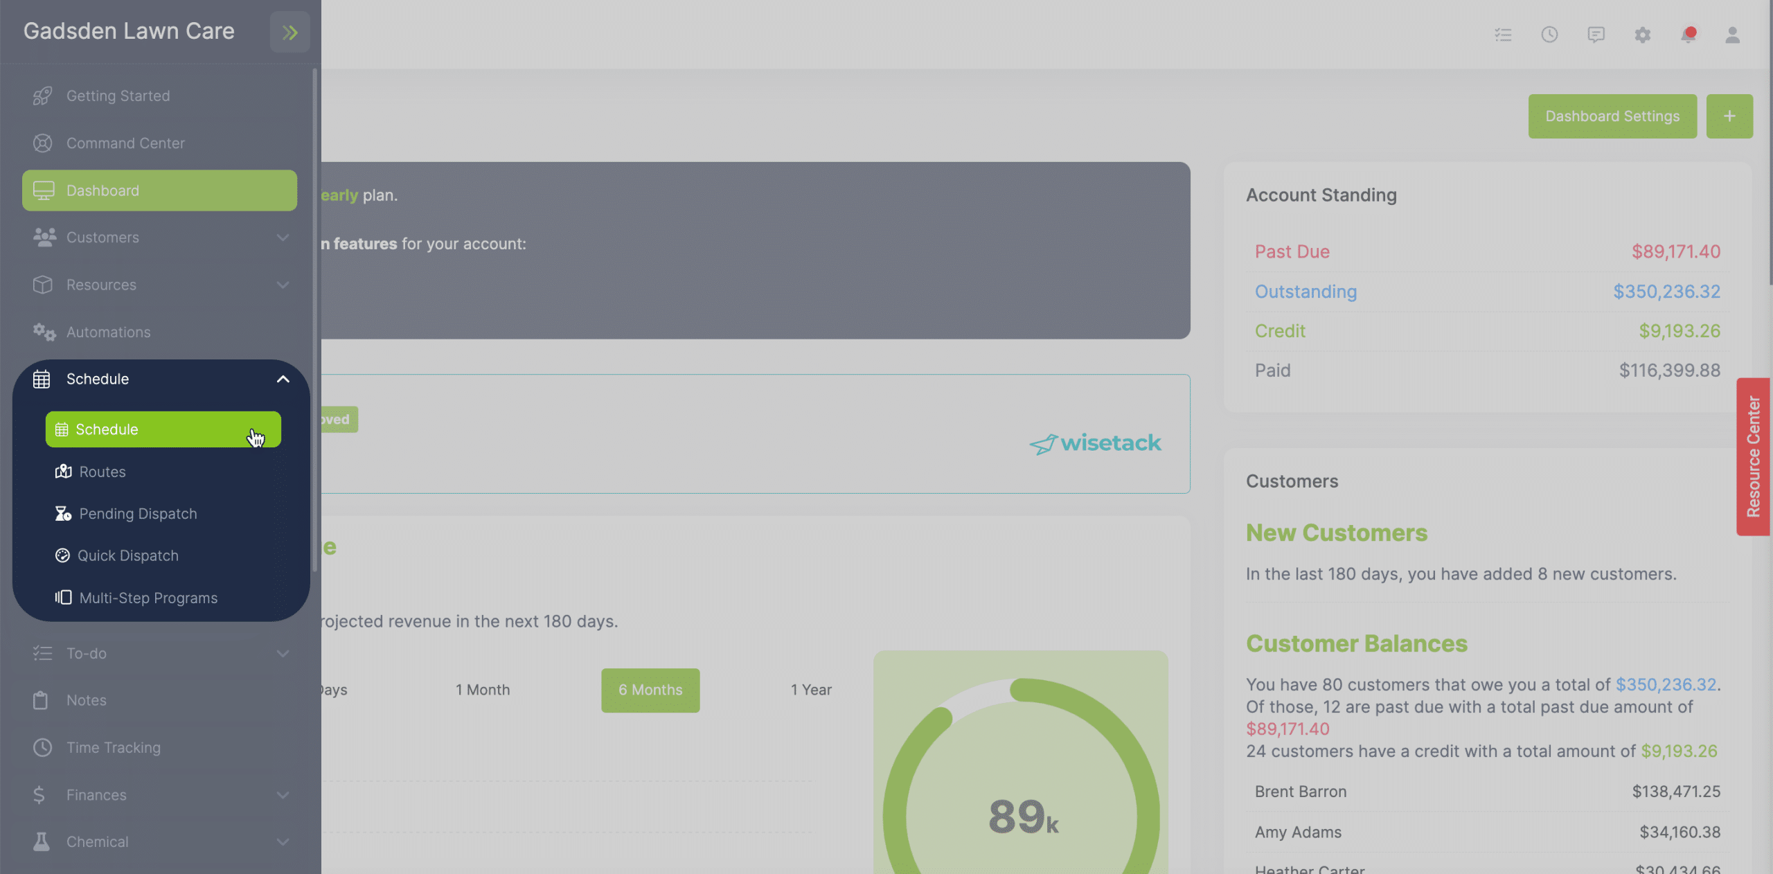Open Pending Dispatch from the submenu
Screen dimensions: 1773x874
163,513
